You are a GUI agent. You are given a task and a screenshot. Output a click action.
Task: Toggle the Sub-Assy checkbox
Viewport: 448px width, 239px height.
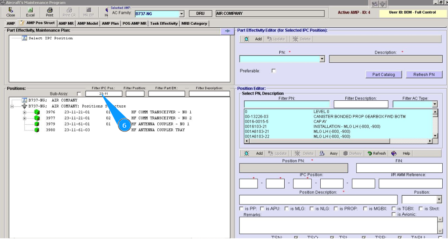79,93
